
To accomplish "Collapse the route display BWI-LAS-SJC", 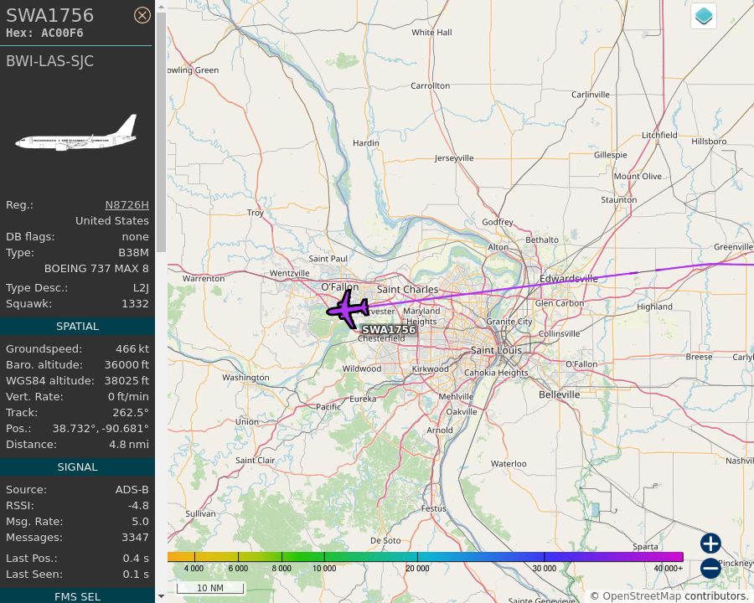I will click(49, 60).
